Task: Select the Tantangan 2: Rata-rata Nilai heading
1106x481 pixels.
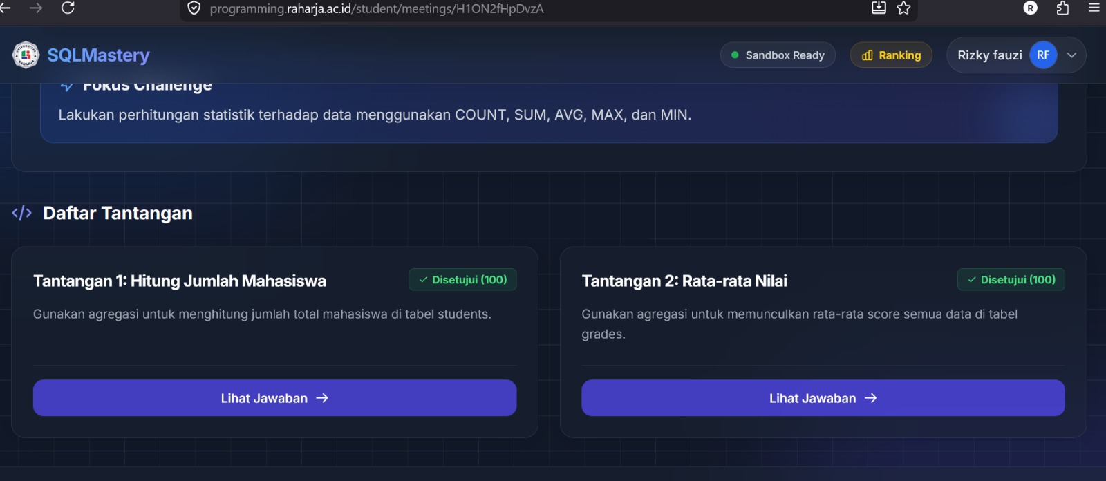Action: pyautogui.click(x=684, y=281)
